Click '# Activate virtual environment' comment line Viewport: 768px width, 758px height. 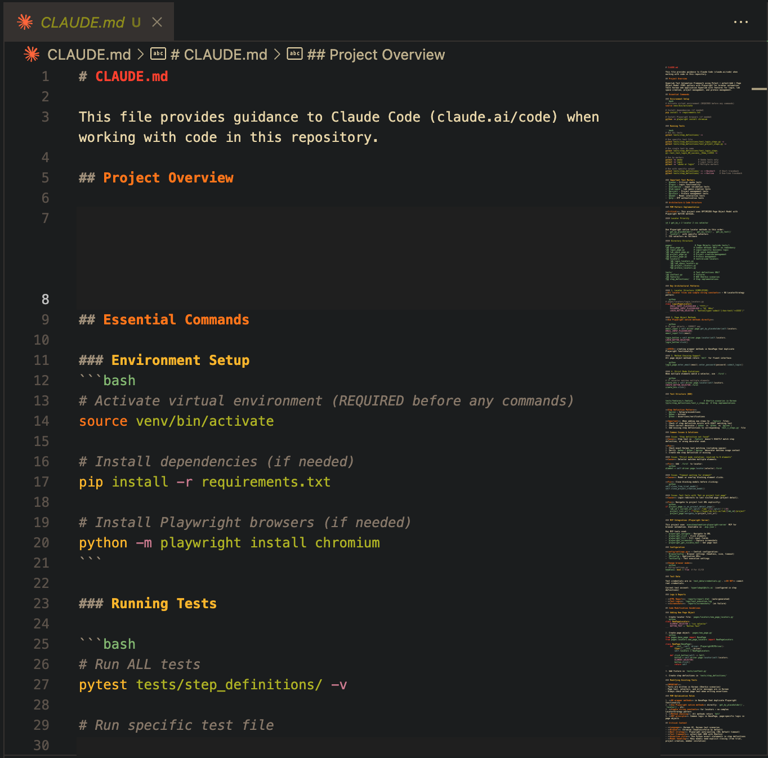327,401
